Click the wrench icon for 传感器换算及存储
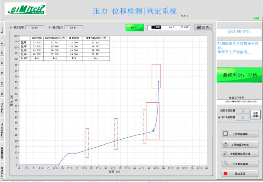The image size is (263, 182). (x=226, y=153)
